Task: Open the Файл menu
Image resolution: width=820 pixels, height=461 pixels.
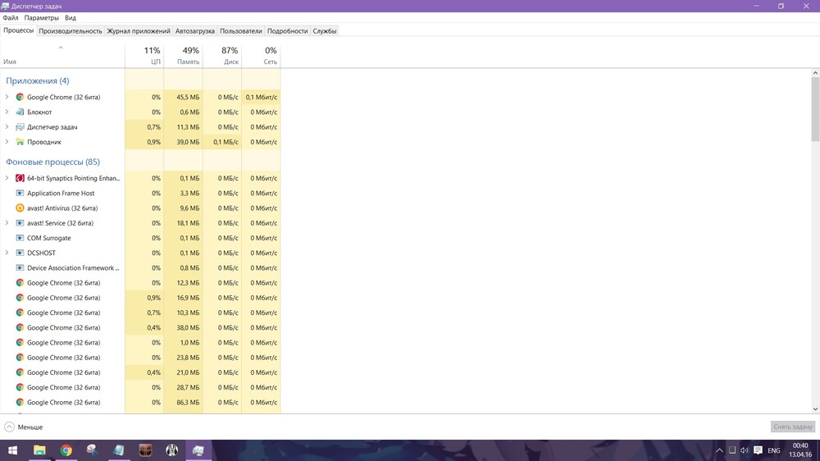Action: pyautogui.click(x=11, y=18)
